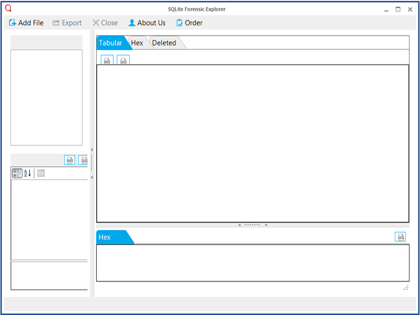
Task: Export table as PDF in Tabular toolbar
Action: 123,61
